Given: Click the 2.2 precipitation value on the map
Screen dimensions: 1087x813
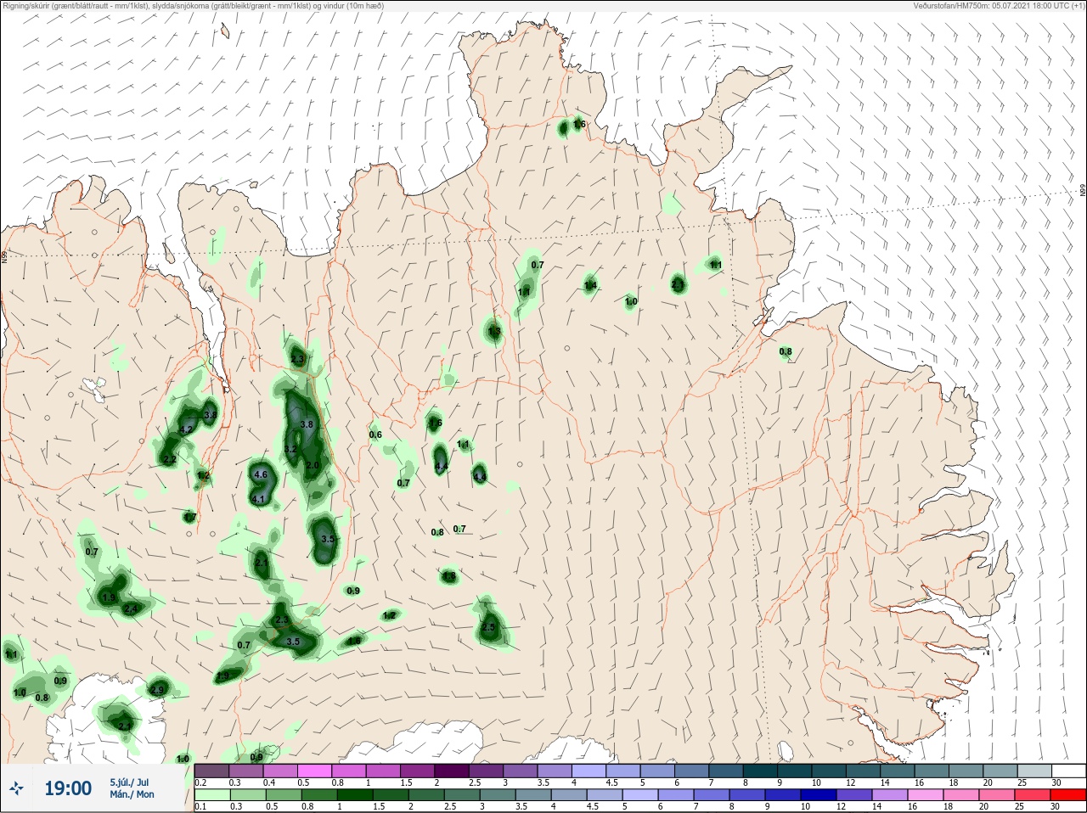Looking at the screenshot, I should [170, 459].
